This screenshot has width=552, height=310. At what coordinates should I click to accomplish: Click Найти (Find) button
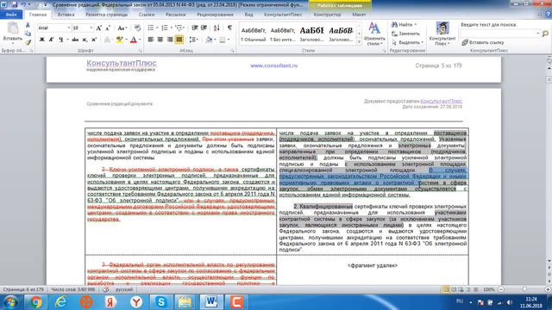404,25
